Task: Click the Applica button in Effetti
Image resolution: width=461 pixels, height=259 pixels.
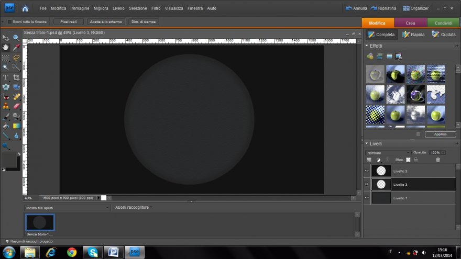Action: click(440, 134)
